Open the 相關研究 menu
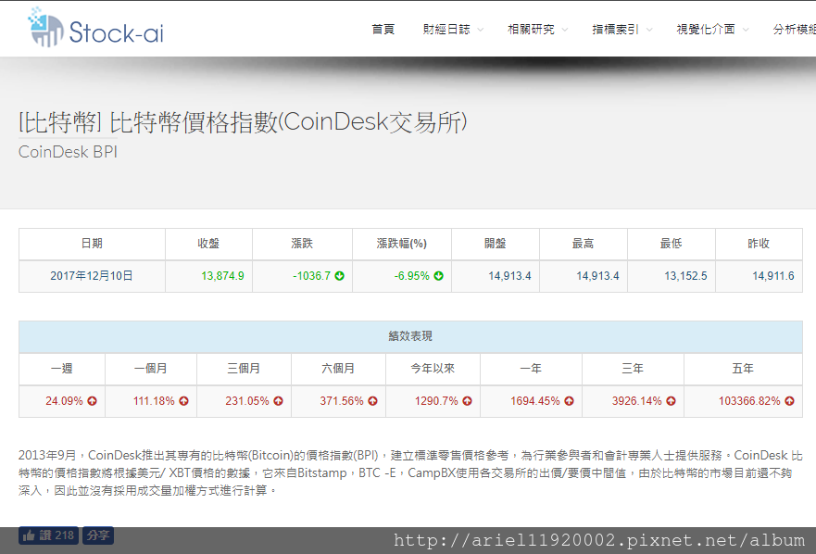 pyautogui.click(x=531, y=29)
